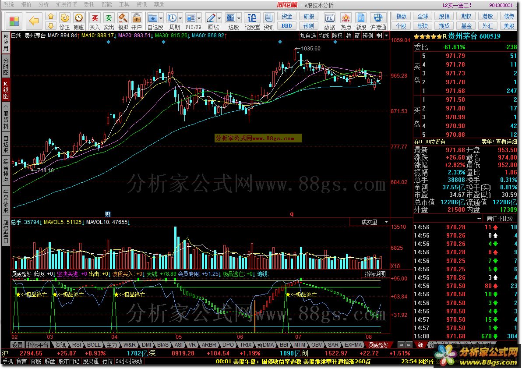
Task: Open the 系统 menu
Action: coord(9,4)
